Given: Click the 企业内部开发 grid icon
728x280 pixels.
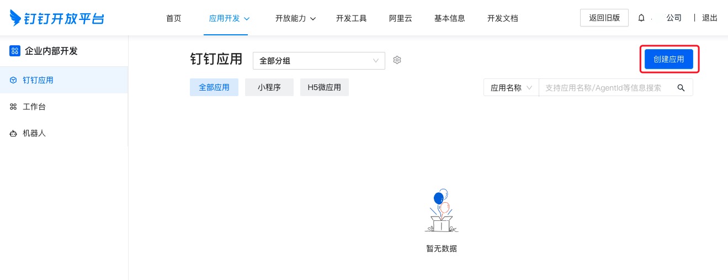Looking at the screenshot, I should (x=15, y=51).
